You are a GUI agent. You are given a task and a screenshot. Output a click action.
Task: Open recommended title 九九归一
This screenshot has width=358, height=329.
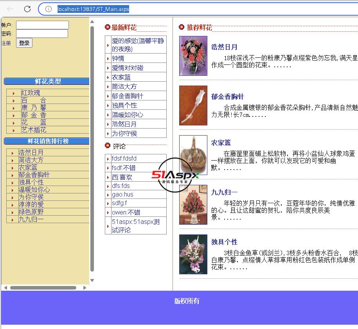click(224, 192)
